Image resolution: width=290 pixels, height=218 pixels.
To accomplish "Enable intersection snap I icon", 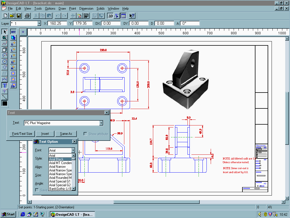I will (x=13, y=56).
